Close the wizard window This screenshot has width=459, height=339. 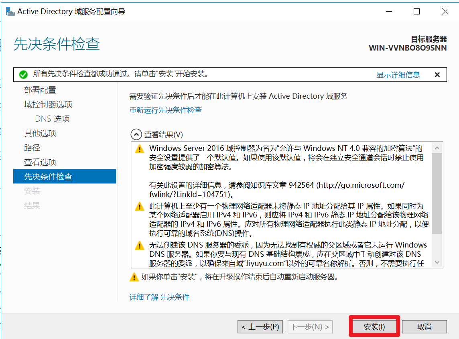click(x=445, y=11)
